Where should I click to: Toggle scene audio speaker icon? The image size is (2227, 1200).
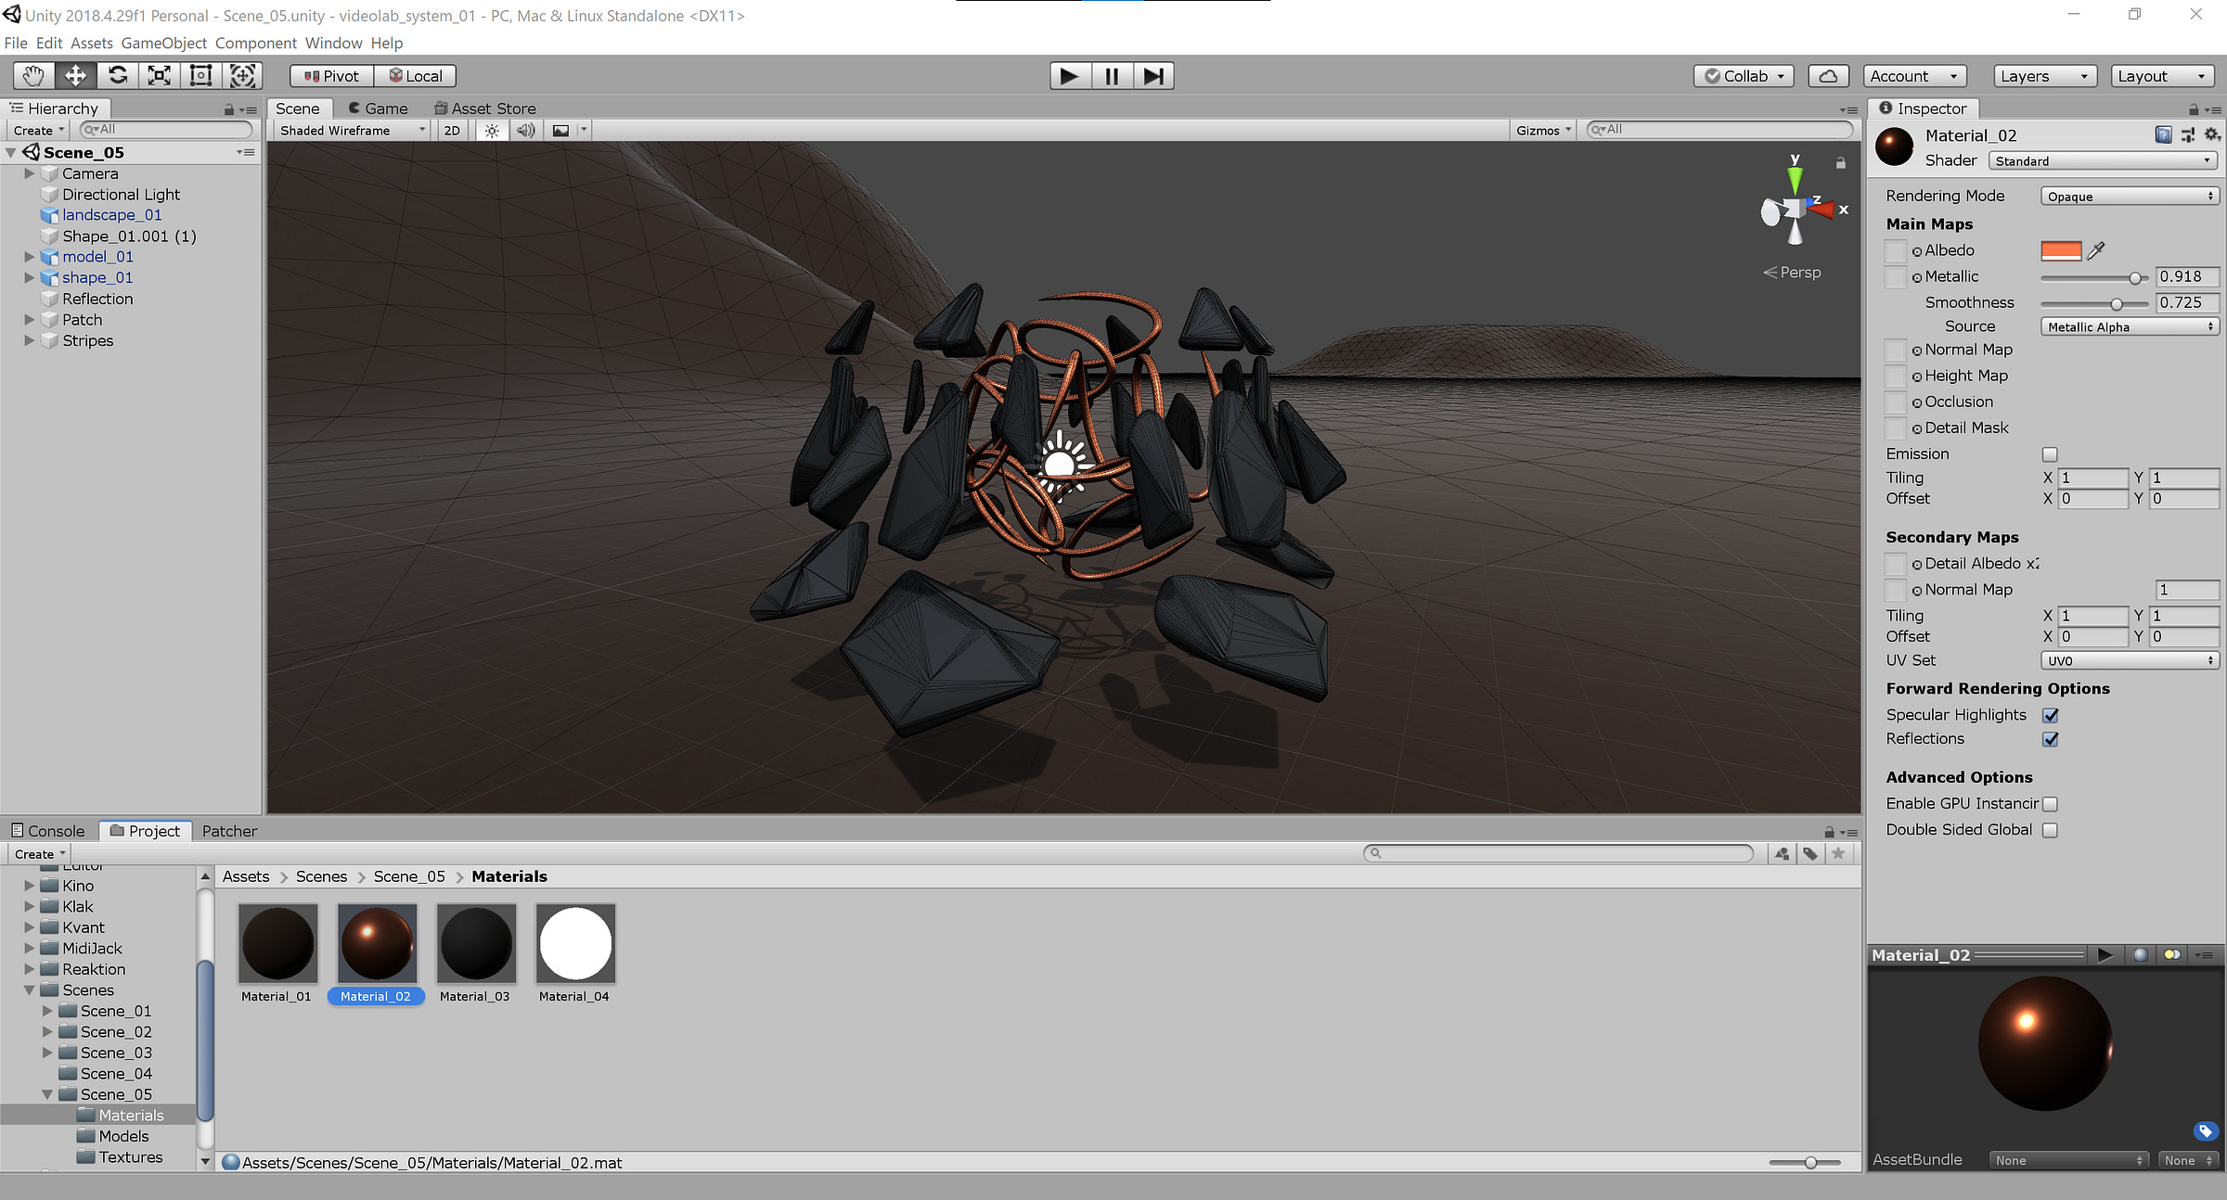click(525, 131)
